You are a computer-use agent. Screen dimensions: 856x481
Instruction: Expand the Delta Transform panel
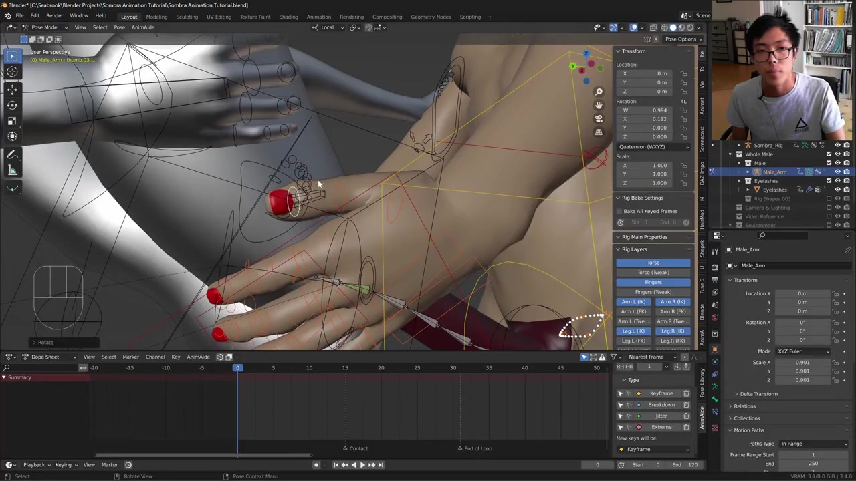[758, 394]
